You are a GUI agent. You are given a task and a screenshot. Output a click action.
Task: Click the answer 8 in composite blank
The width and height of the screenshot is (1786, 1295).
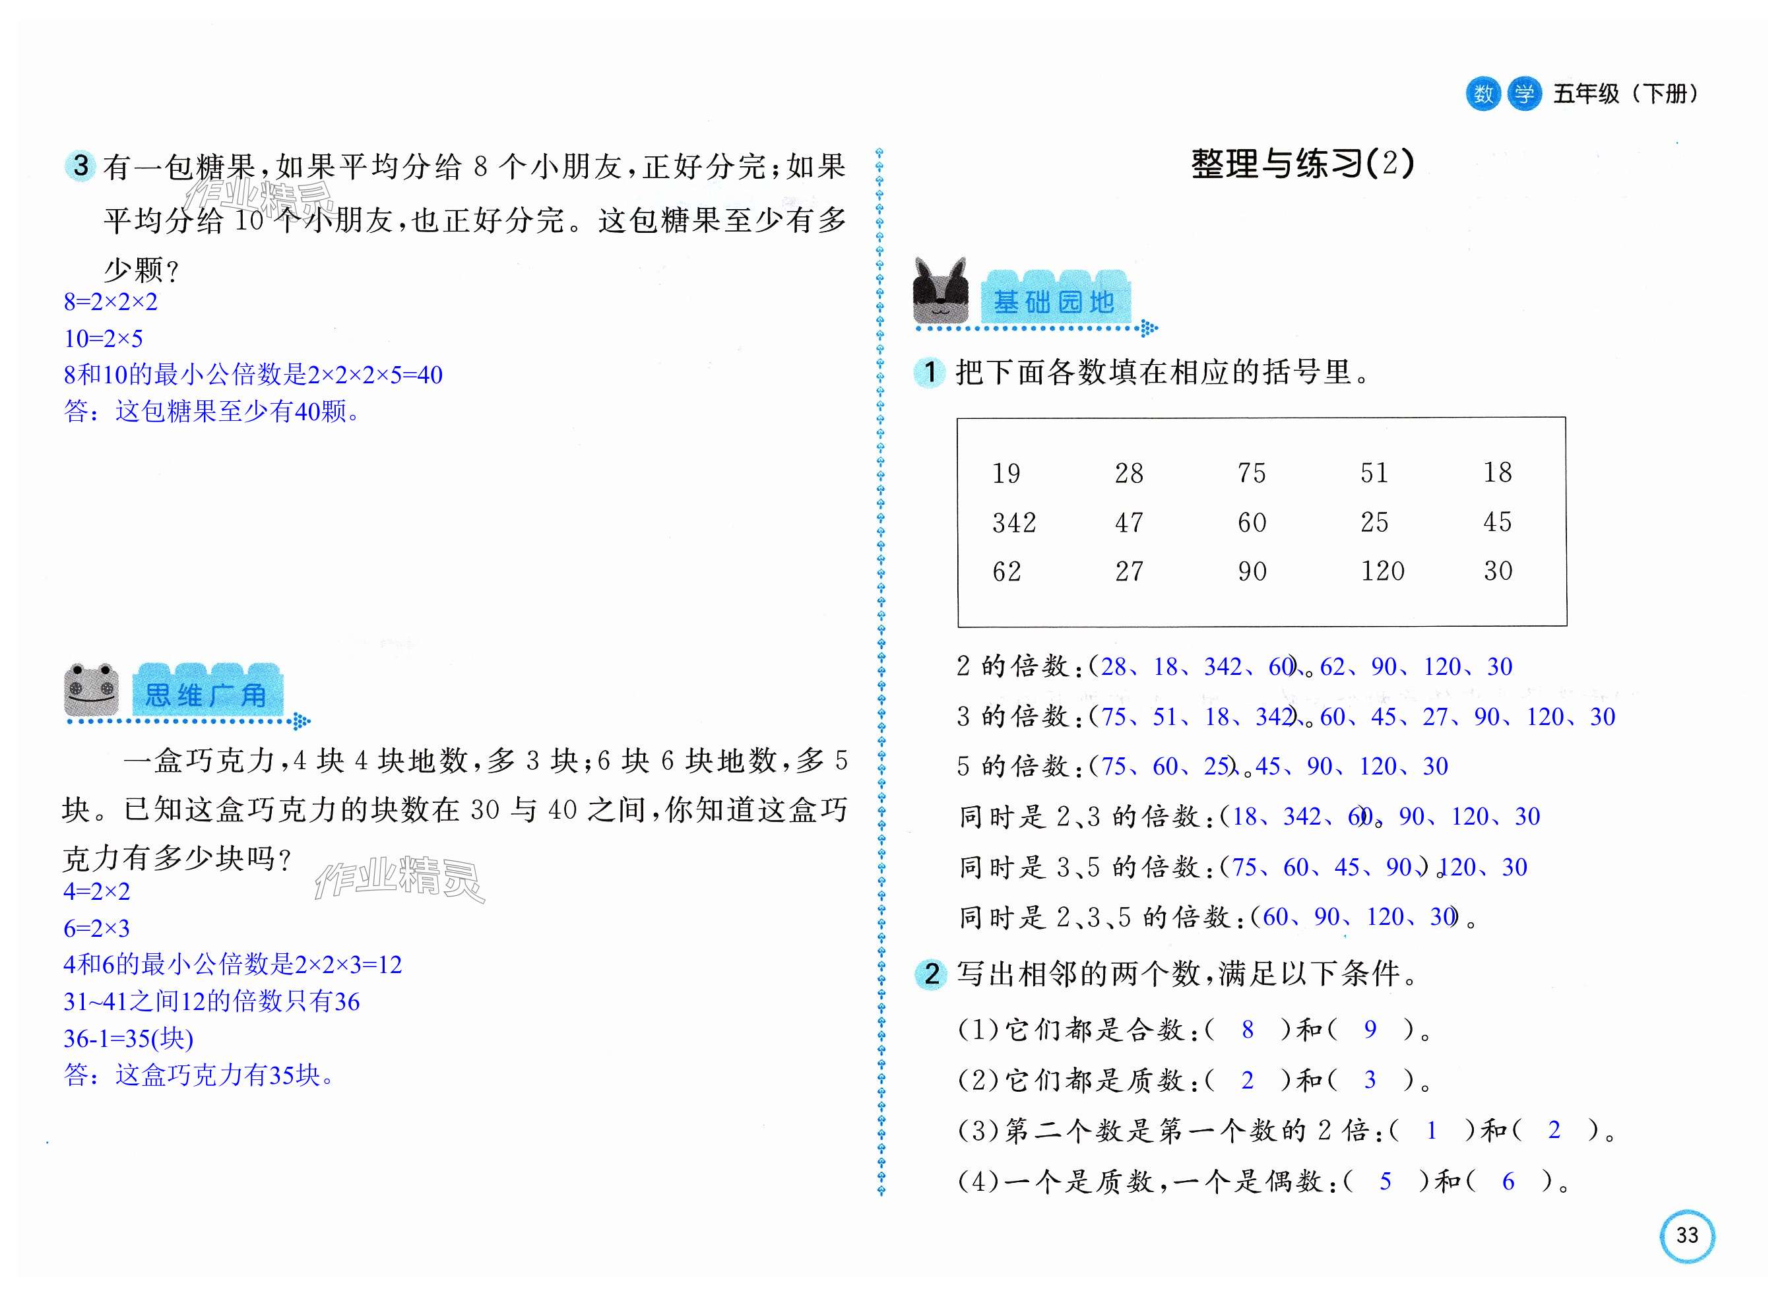coord(1248,1030)
